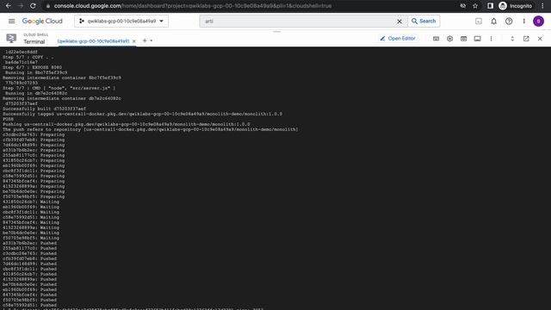Image resolution: width=551 pixels, height=310 pixels.
Task: Open the session information icon
Action: pos(477,39)
